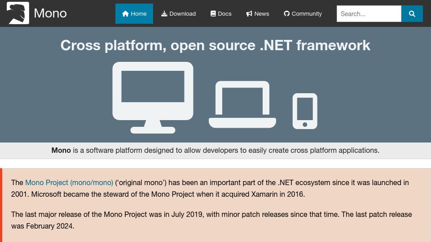This screenshot has width=431, height=242.
Task: Click the tagline starting "Mono is a software platform"
Action: 215,151
